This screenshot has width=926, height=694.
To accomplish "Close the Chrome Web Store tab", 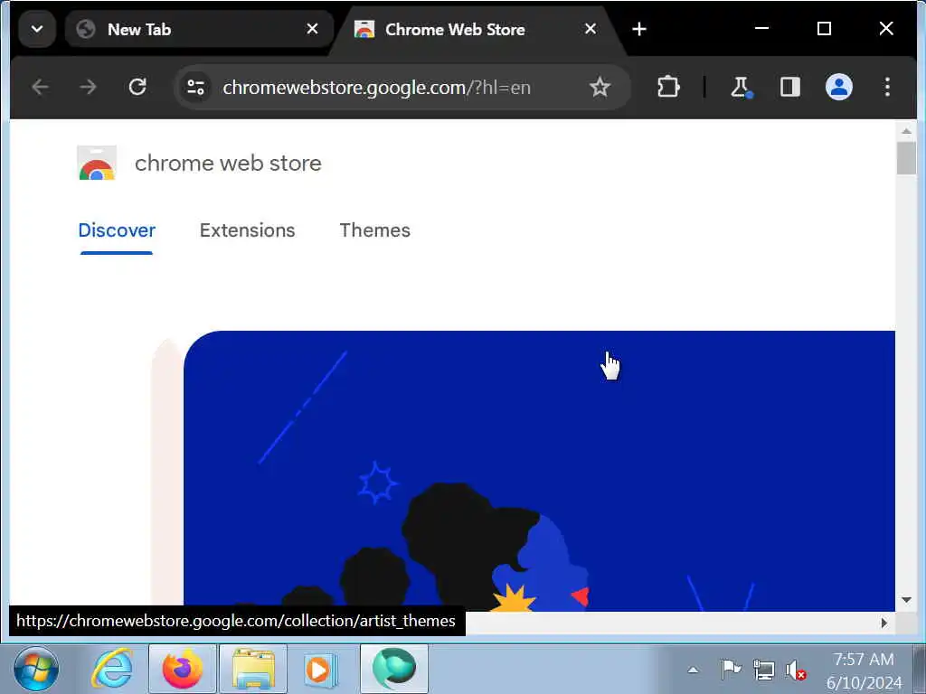I will (590, 29).
